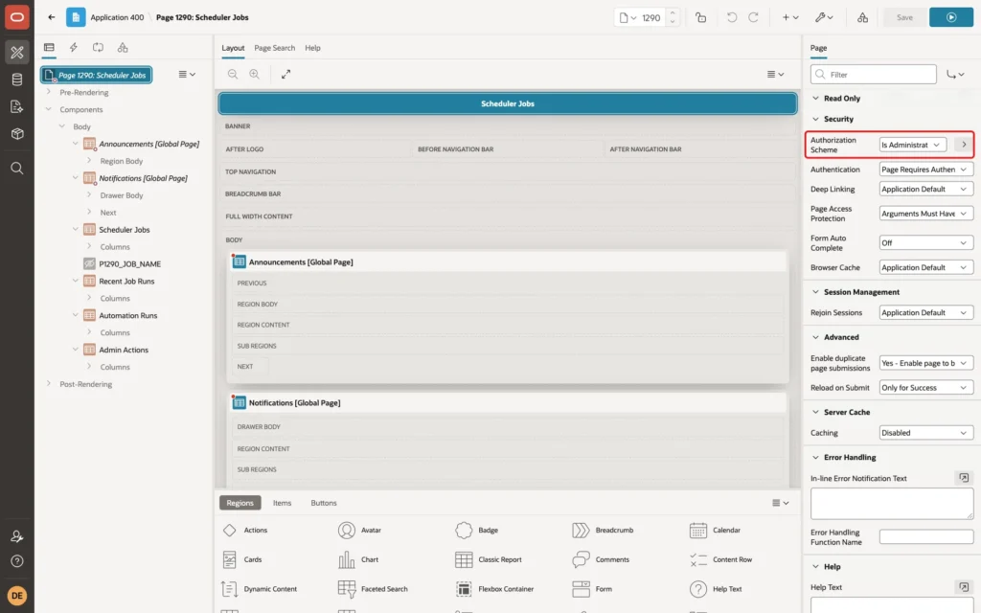This screenshot has width=981, height=613.
Task: Click the Application 400 breadcrumb
Action: 117,17
